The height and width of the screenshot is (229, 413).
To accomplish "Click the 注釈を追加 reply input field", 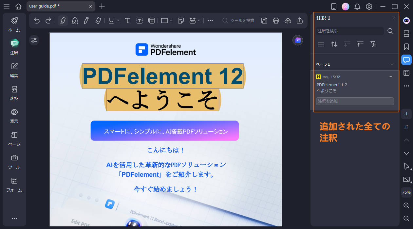I will click(355, 101).
